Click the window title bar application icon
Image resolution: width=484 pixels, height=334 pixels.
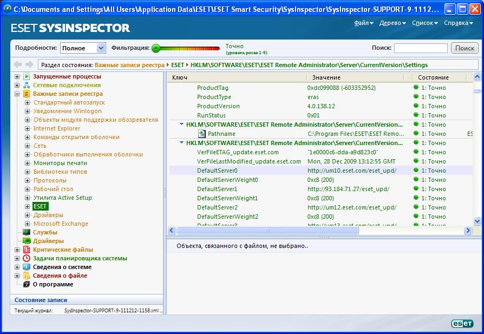tap(7, 9)
